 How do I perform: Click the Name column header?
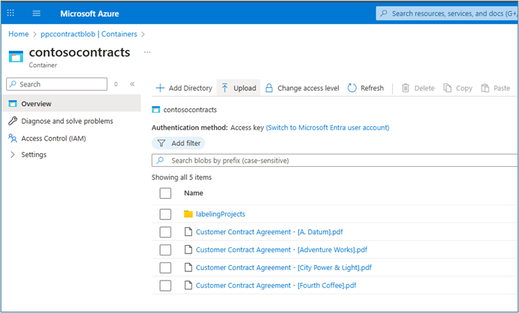click(193, 193)
